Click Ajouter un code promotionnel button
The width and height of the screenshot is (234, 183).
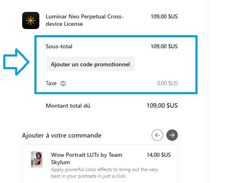coord(90,64)
